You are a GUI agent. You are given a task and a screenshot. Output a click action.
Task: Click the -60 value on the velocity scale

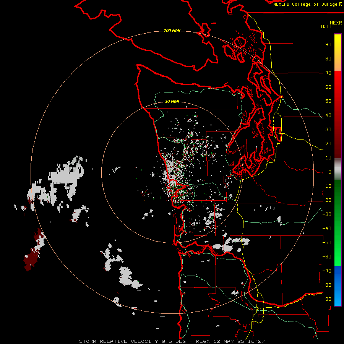[x=327, y=257]
